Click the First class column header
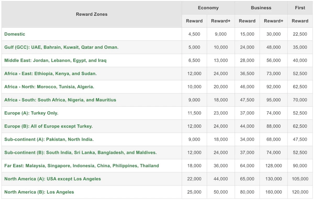 point(300,8)
